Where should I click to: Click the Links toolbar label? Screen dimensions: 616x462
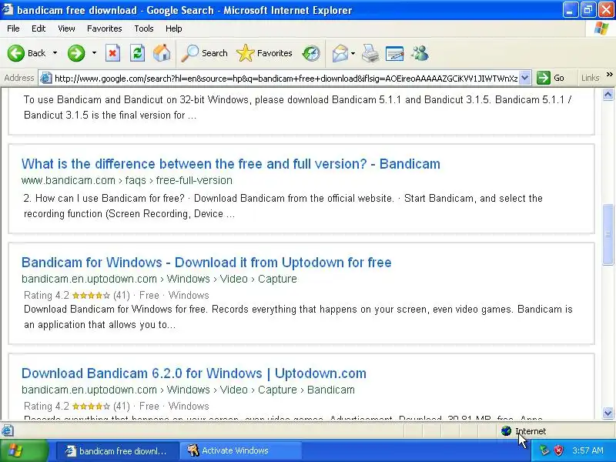pyautogui.click(x=591, y=78)
